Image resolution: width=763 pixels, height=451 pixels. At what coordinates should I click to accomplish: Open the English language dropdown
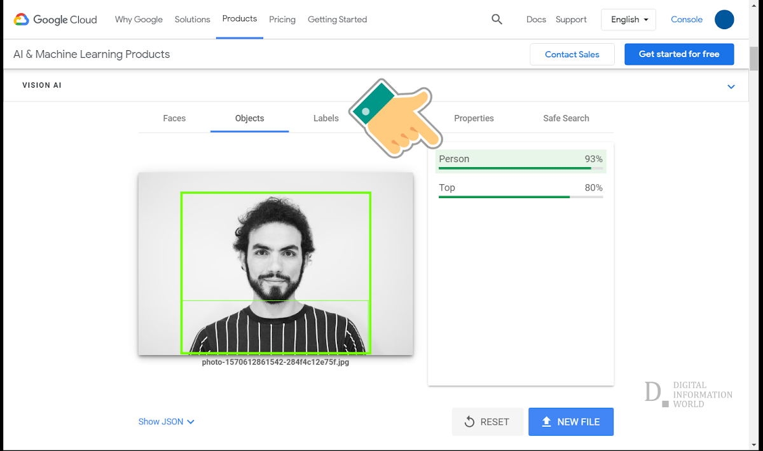pyautogui.click(x=629, y=20)
